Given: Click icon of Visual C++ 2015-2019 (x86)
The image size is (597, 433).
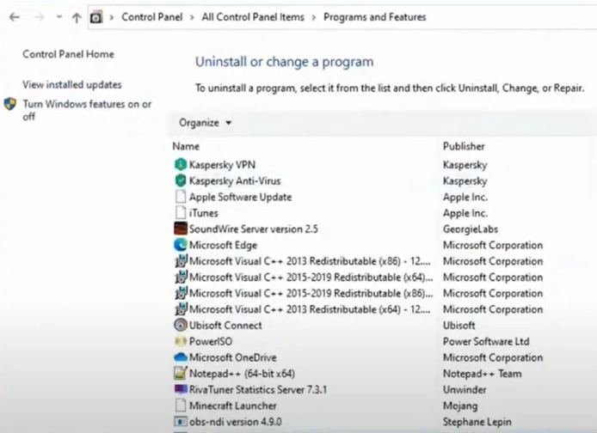Looking at the screenshot, I should [181, 293].
